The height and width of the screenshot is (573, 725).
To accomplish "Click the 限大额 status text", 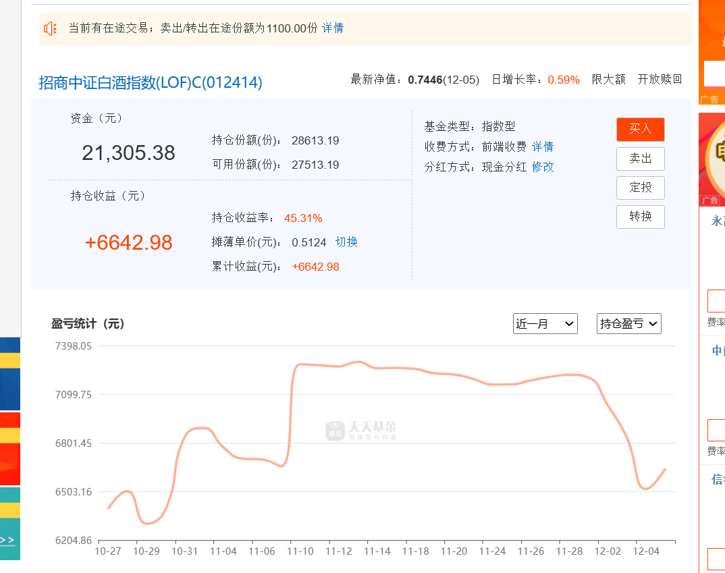I will coord(608,80).
